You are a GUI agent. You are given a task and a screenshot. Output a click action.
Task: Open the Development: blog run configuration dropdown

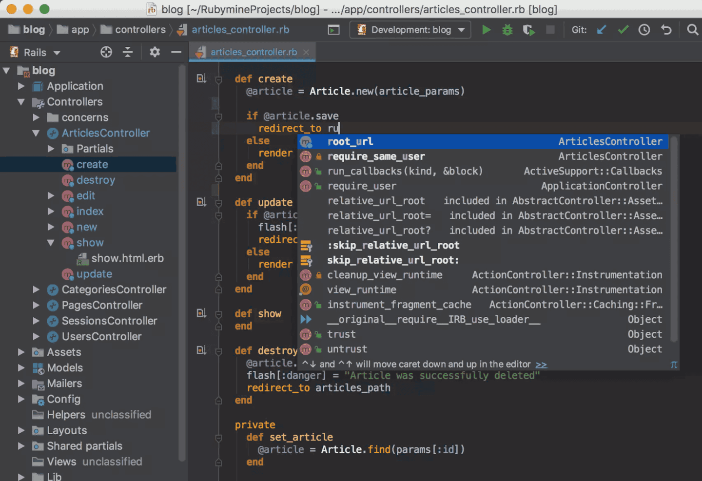[409, 30]
